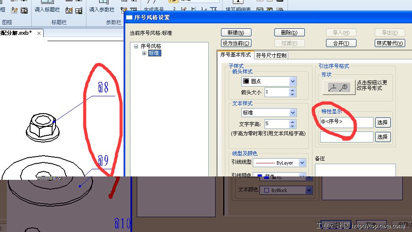Open the 文本颜色 ByBlock dropdown
Image resolution: width=412 pixels, height=232 pixels.
(x=309, y=190)
